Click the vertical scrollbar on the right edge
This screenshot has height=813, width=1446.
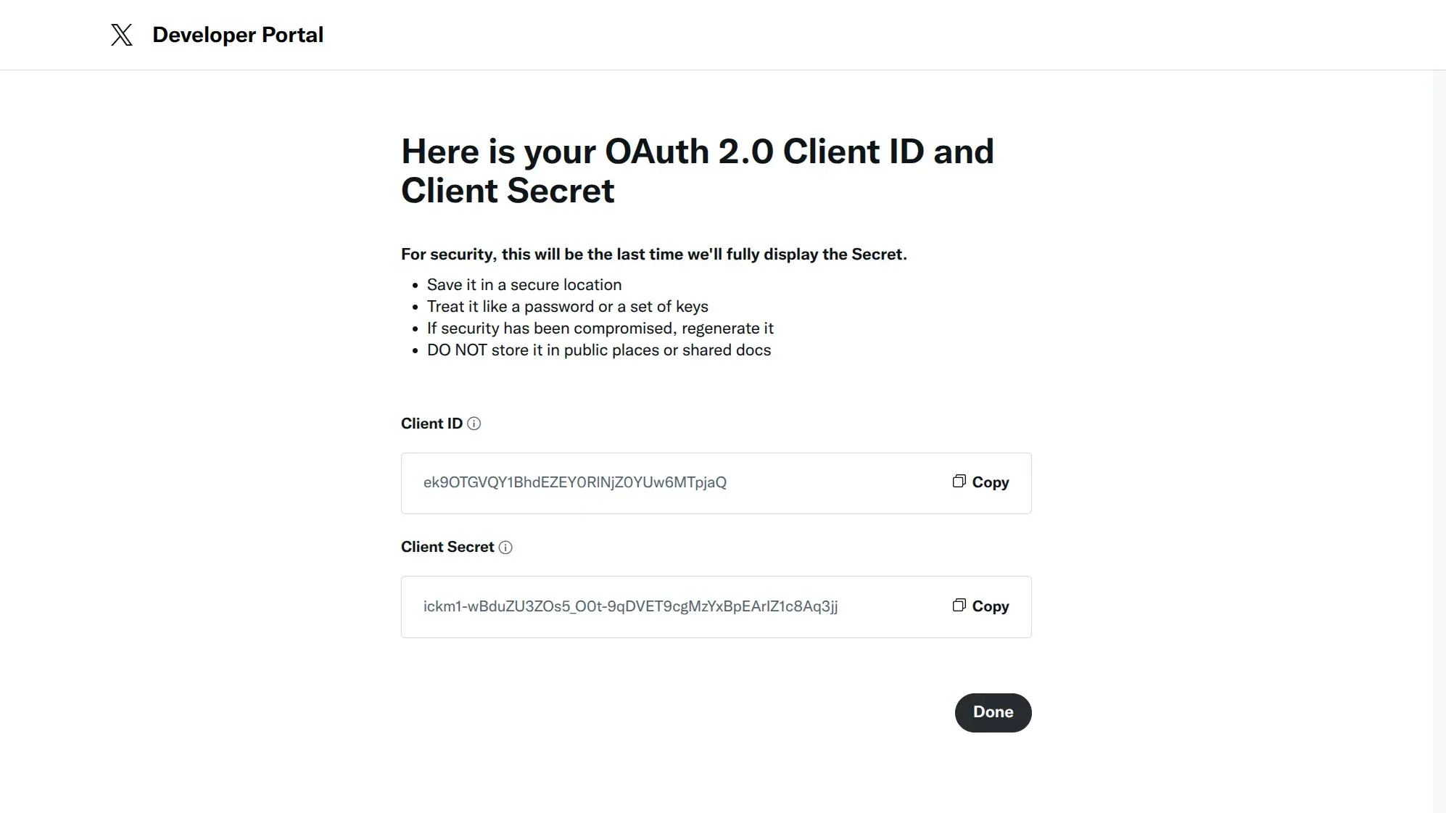[1439, 435]
